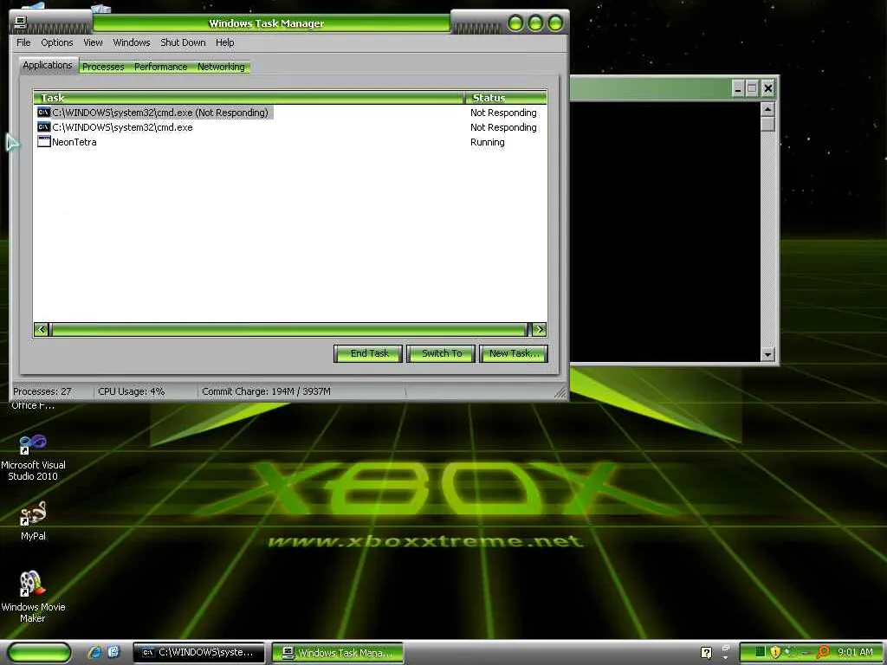Click cmd window vertical scrollbar down arrow
Viewport: 887px width, 665px height.
click(x=767, y=354)
